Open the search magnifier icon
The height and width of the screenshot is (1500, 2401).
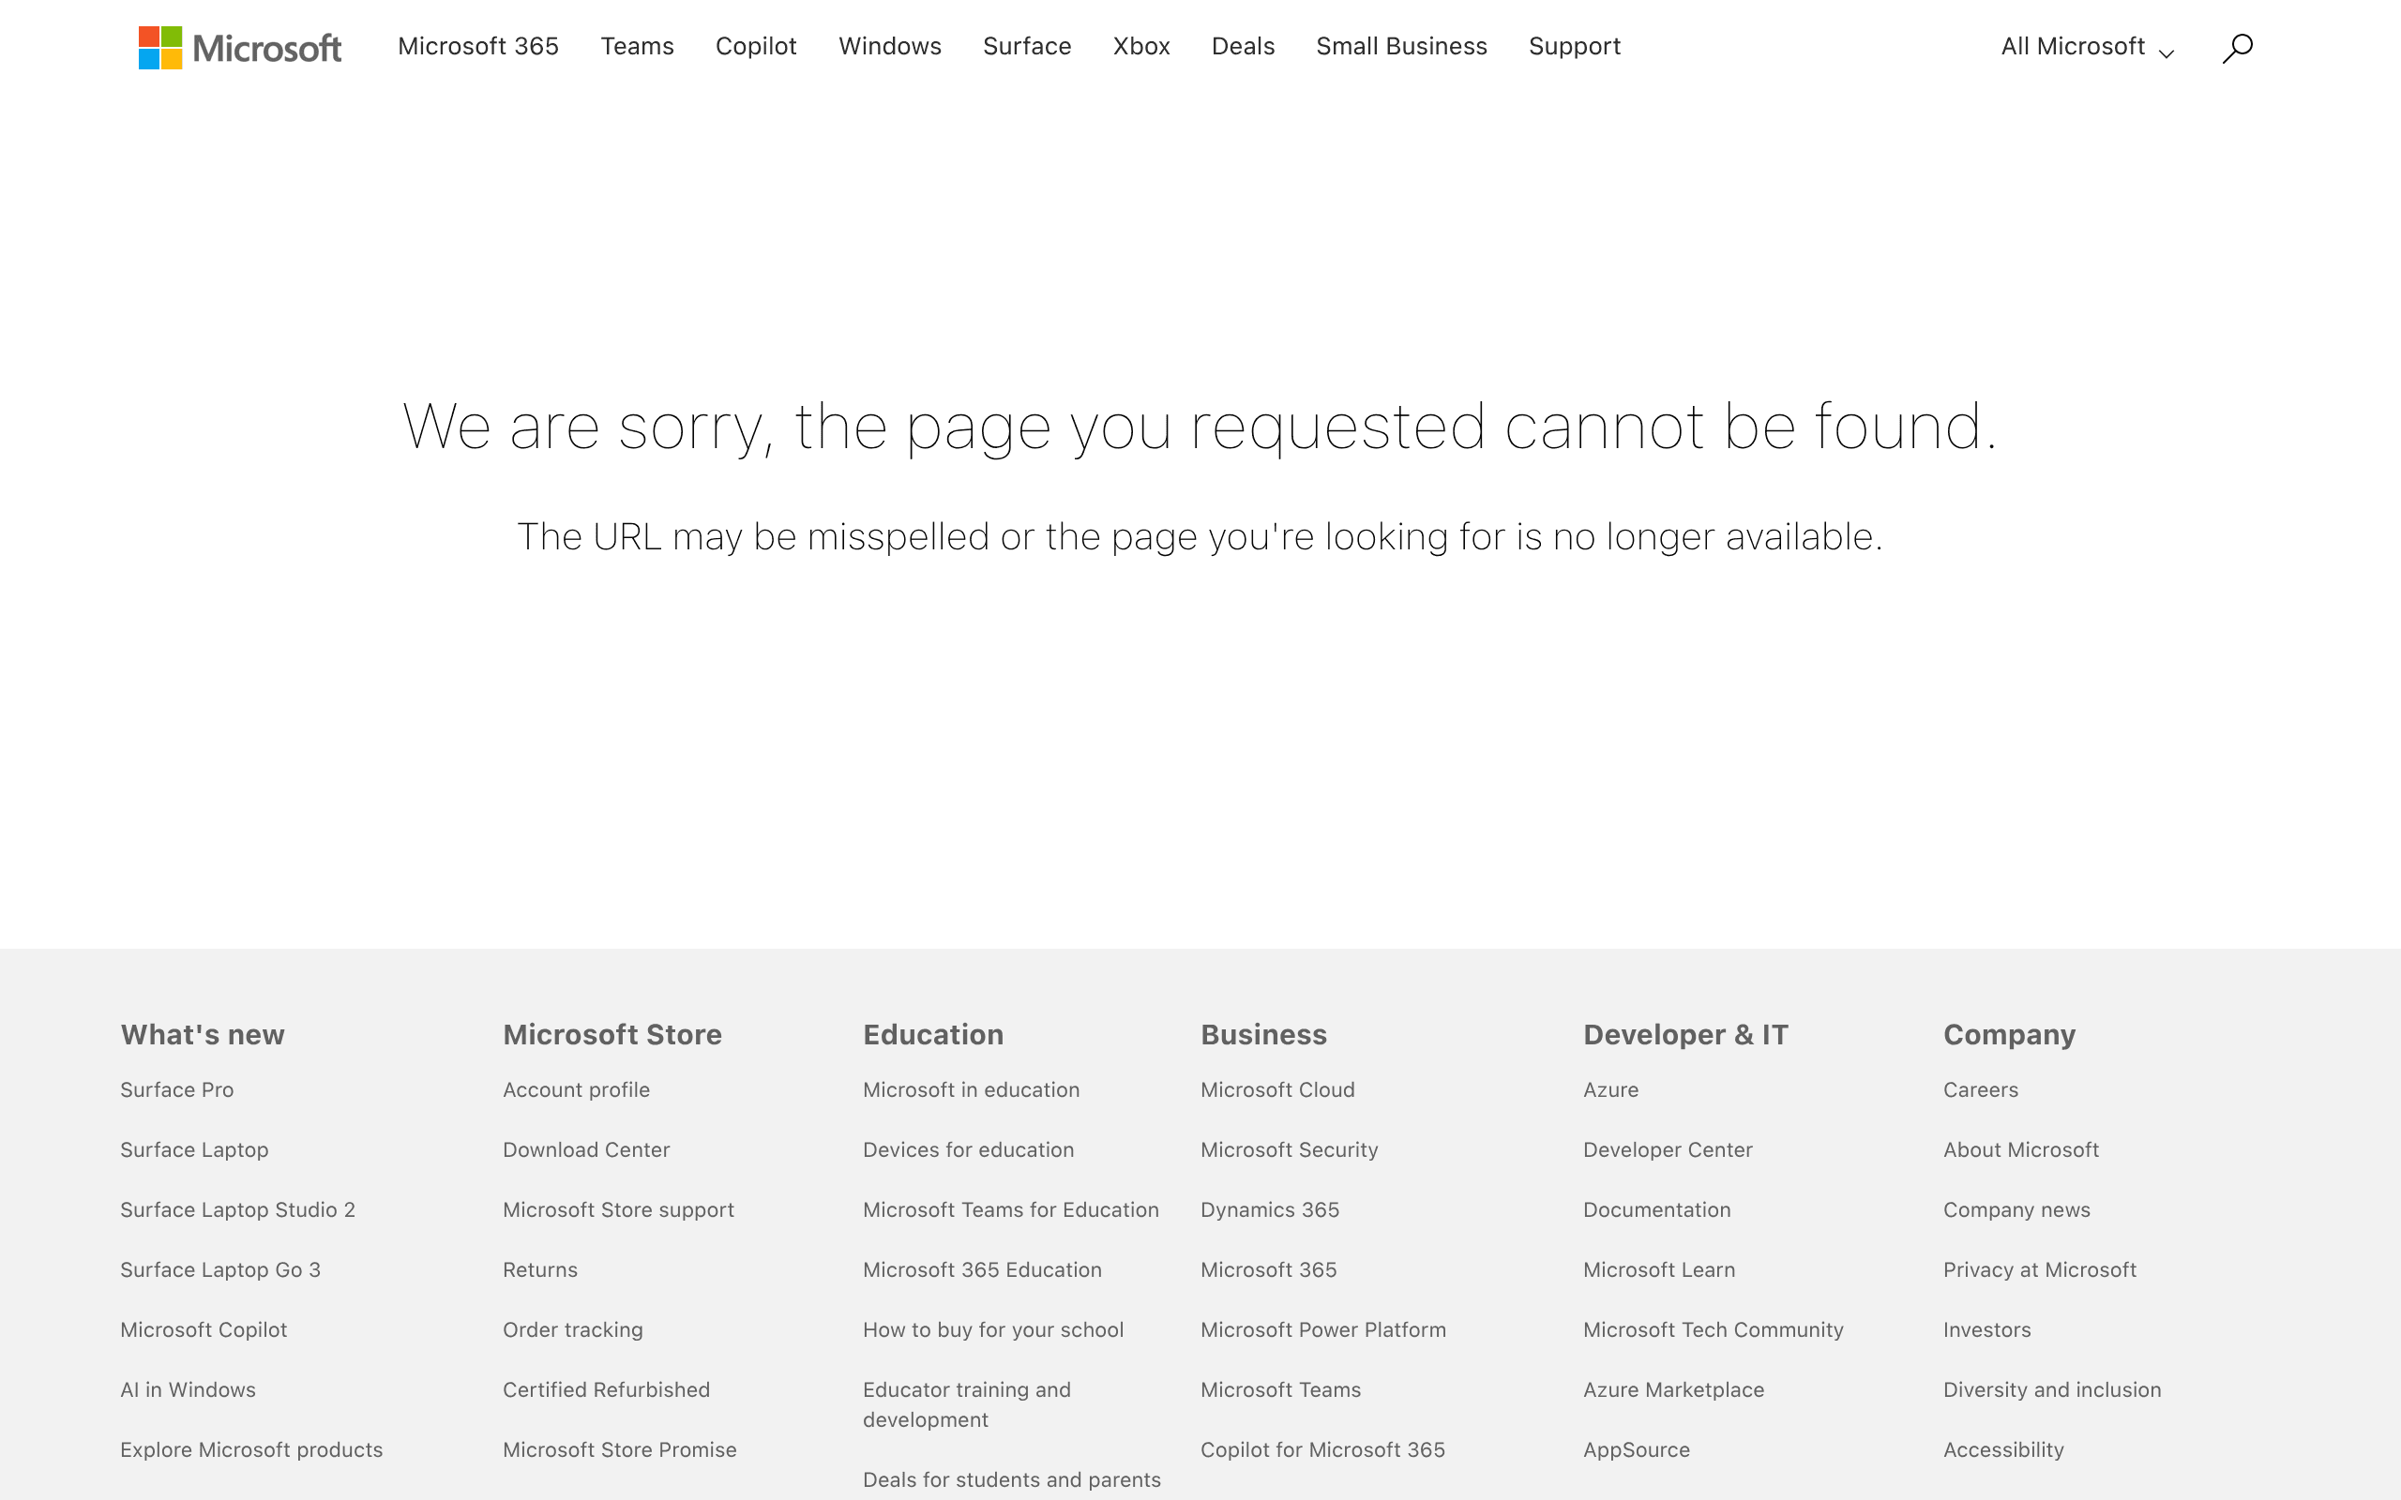(2237, 48)
